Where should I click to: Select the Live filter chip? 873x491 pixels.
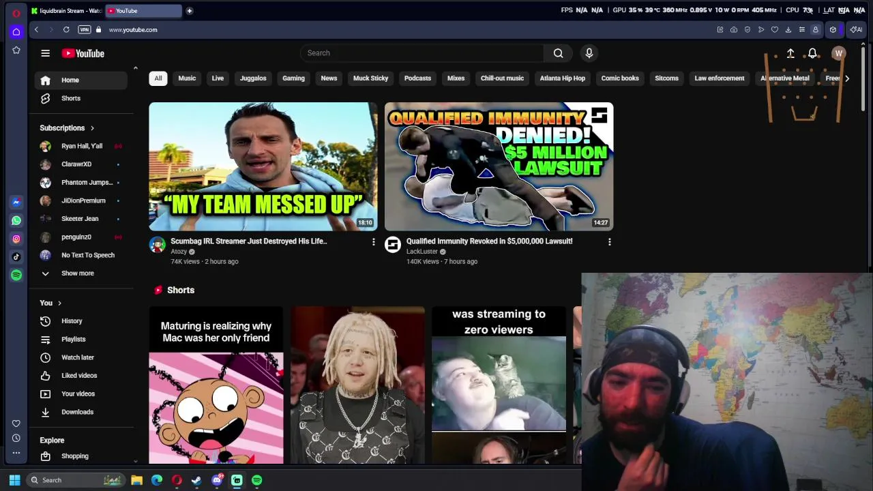tap(218, 78)
